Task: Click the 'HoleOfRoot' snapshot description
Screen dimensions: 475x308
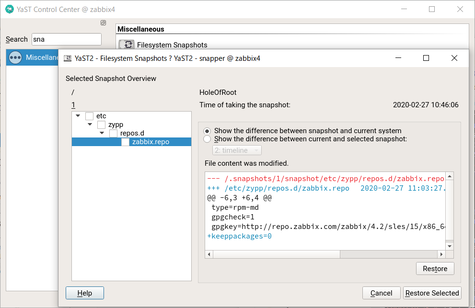Action: [x=218, y=92]
